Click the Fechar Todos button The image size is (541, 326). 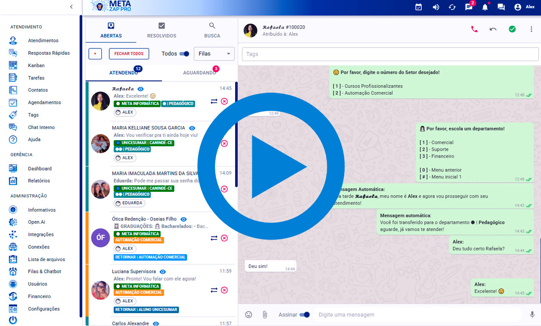coord(129,54)
